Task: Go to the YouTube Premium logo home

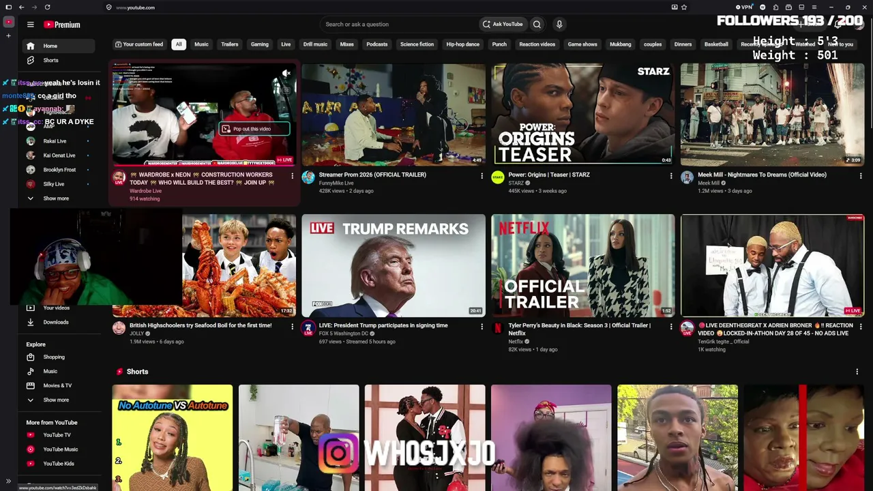Action: pyautogui.click(x=62, y=25)
